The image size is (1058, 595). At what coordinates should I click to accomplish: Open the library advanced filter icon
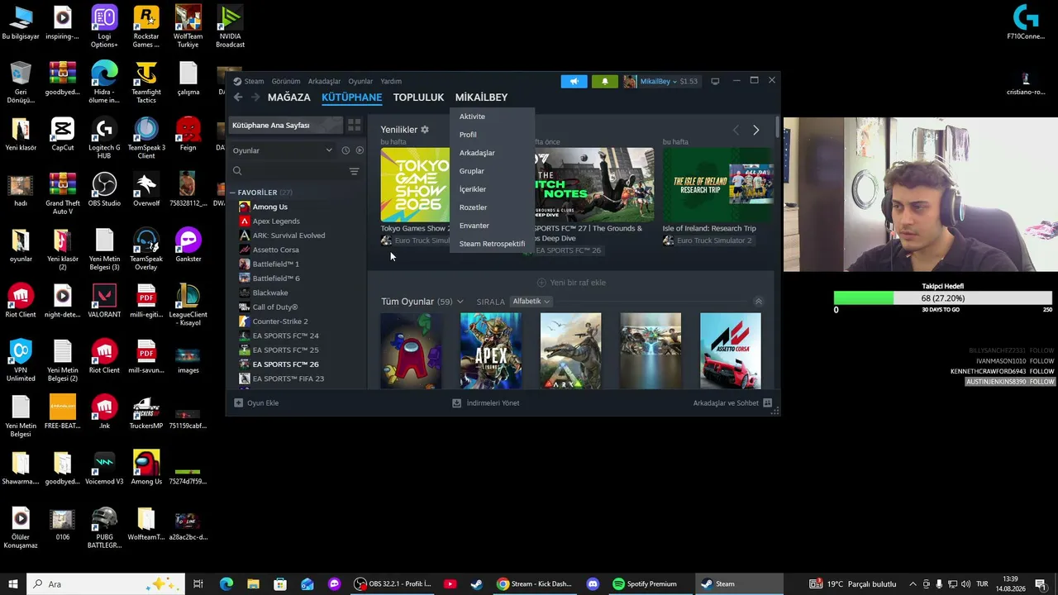tap(354, 171)
